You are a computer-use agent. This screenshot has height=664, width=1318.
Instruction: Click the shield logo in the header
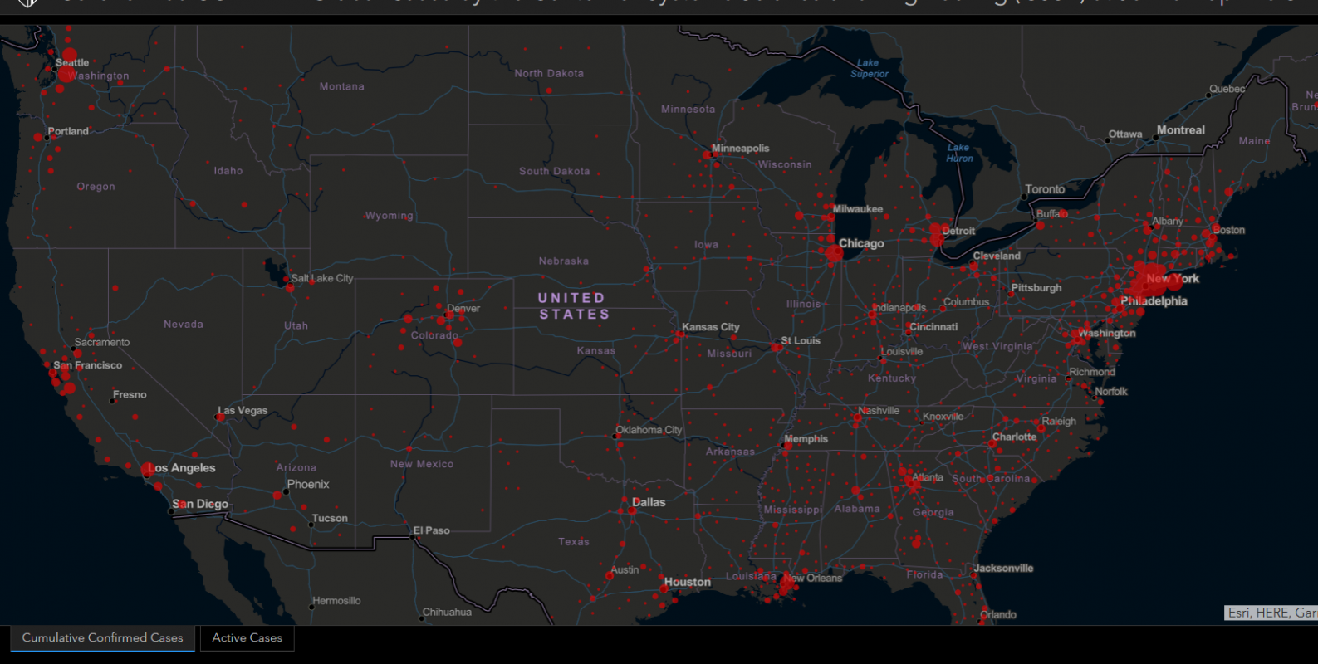(x=28, y=2)
